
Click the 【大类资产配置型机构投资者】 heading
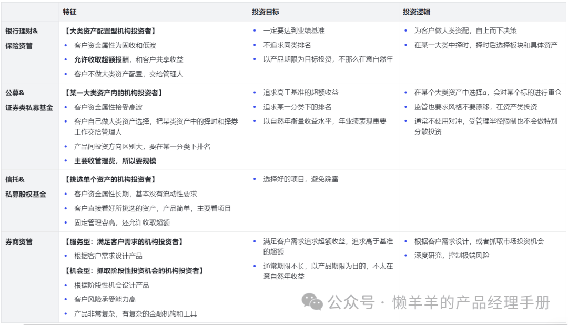(x=110, y=31)
